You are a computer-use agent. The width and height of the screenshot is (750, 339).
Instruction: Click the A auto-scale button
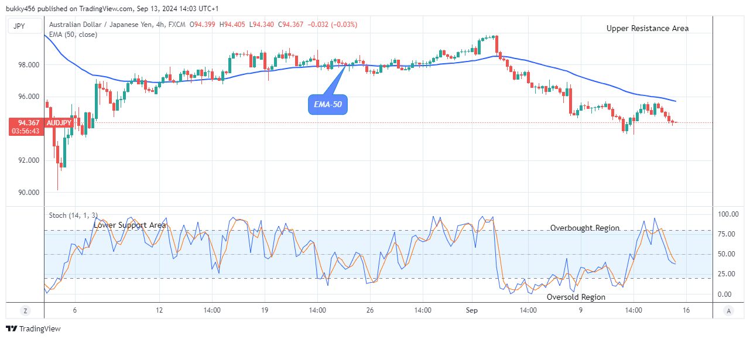[x=728, y=310]
